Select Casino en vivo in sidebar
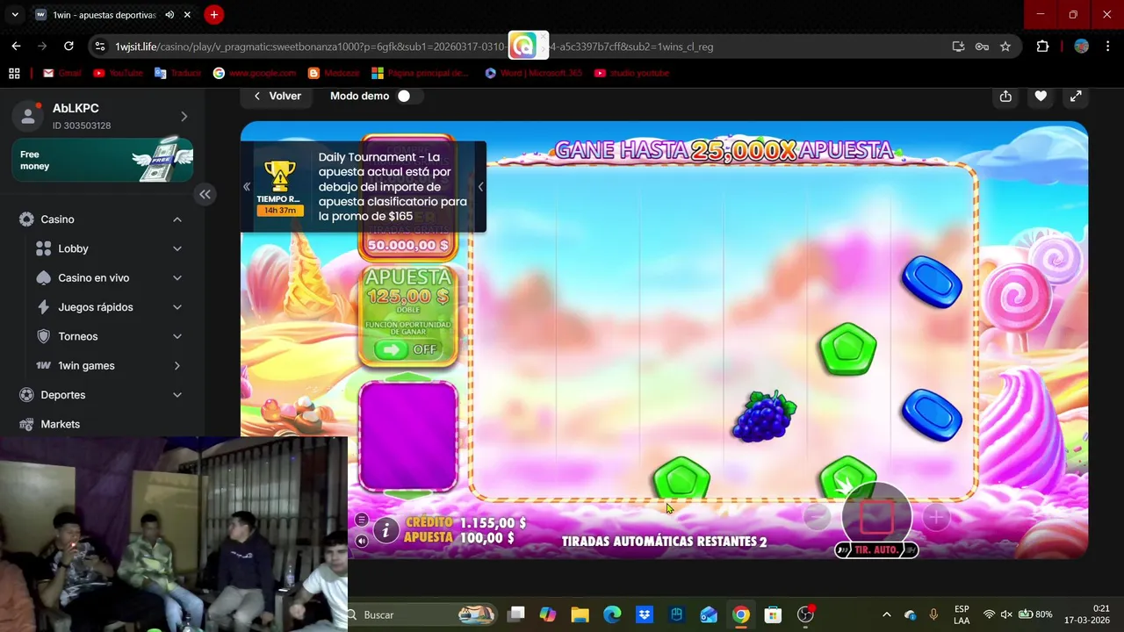1124x632 pixels. [x=93, y=278]
